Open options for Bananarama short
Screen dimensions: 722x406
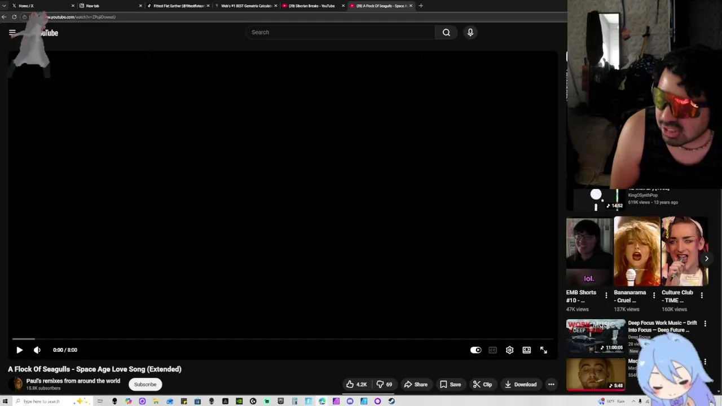tap(654, 295)
